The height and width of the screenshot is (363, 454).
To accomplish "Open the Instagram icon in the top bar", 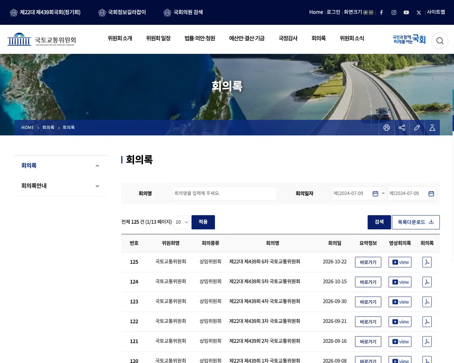I will click(x=394, y=12).
